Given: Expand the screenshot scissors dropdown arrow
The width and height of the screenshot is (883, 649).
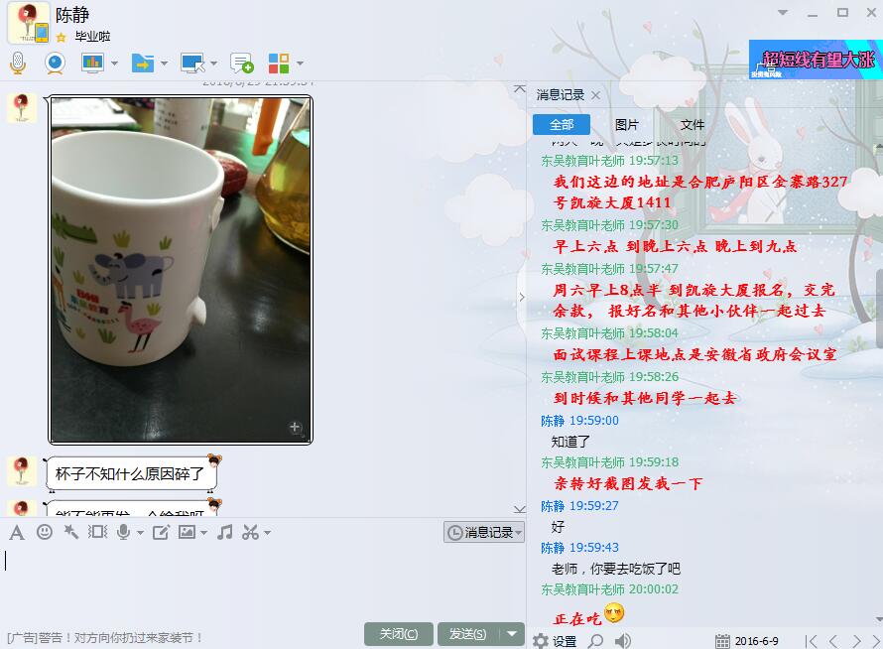Looking at the screenshot, I should tap(267, 532).
